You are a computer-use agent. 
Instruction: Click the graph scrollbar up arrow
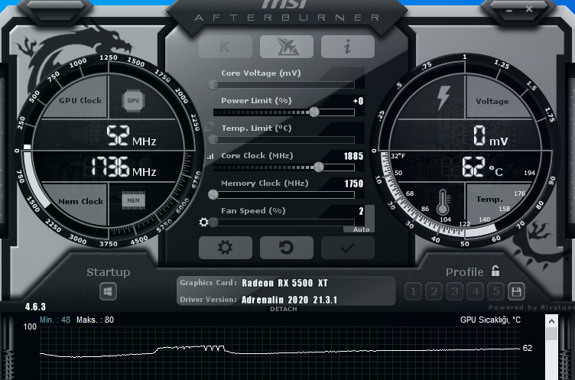(x=551, y=322)
